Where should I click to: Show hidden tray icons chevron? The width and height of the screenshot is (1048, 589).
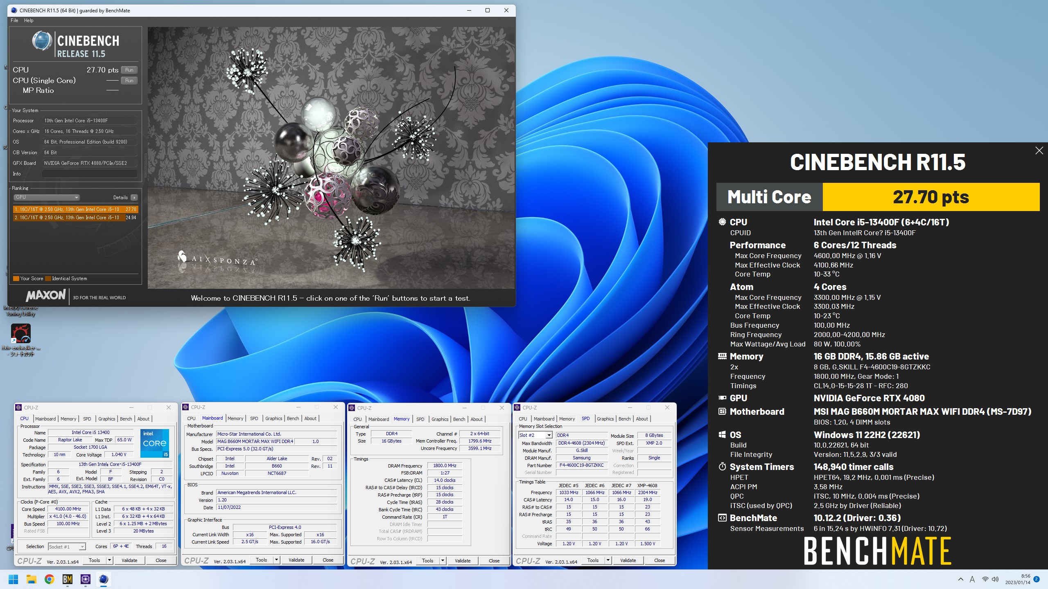pos(961,579)
